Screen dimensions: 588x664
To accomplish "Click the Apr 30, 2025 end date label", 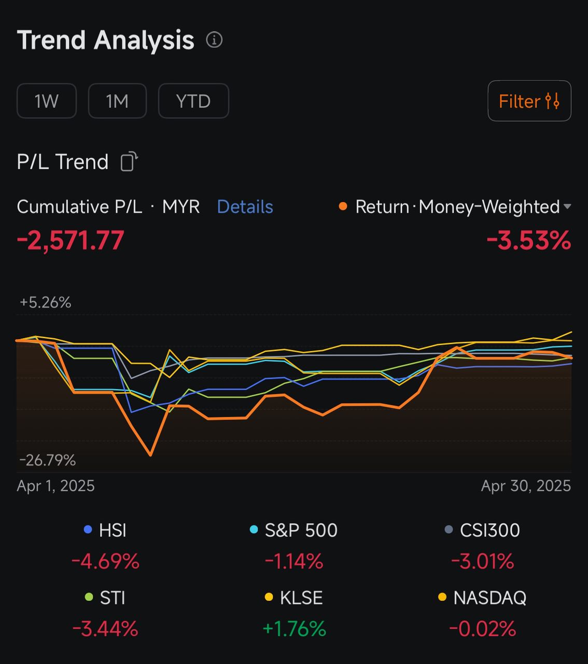I will (x=526, y=486).
